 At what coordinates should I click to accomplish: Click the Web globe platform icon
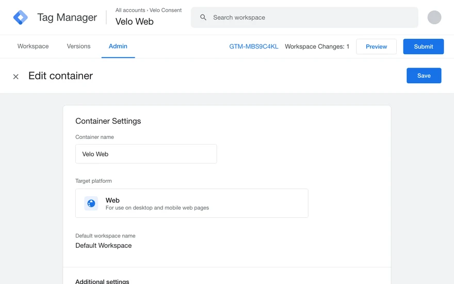click(x=91, y=203)
